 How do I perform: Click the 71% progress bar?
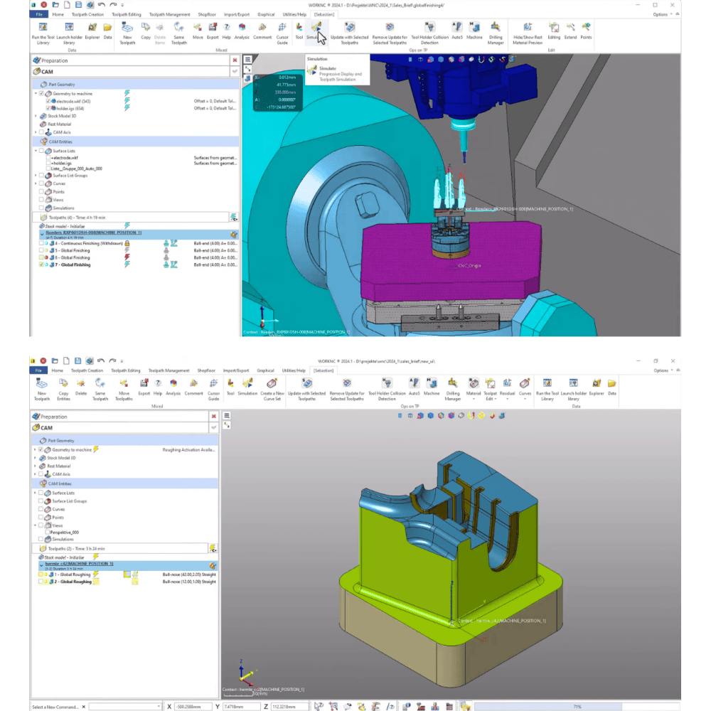pos(577,707)
